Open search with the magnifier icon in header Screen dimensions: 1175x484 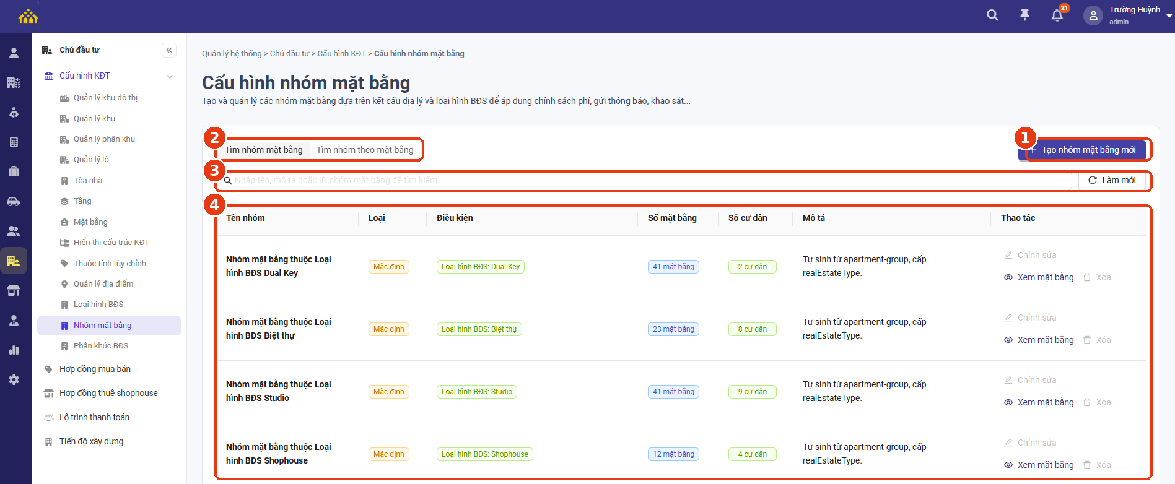(992, 15)
